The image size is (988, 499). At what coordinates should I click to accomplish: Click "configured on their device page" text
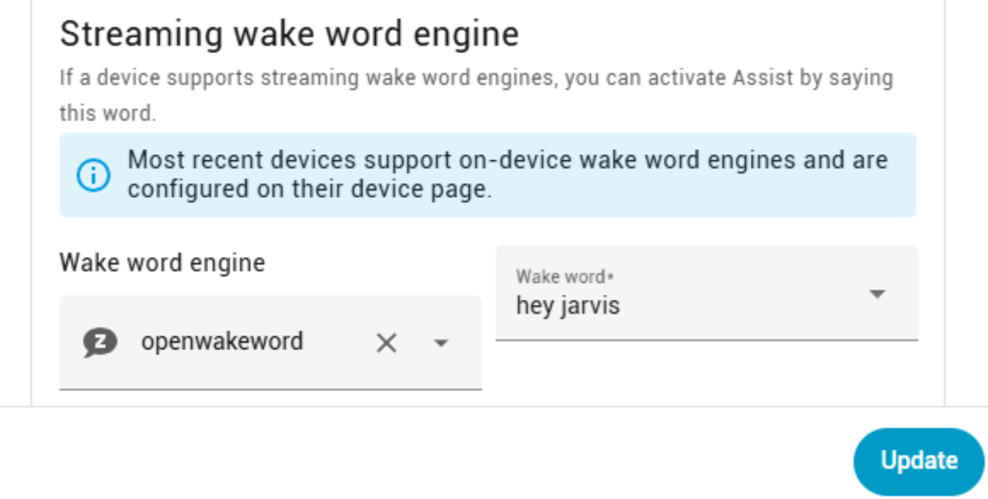(309, 190)
